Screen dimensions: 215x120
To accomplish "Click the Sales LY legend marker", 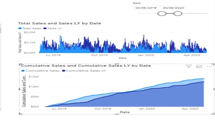I will (45, 28).
